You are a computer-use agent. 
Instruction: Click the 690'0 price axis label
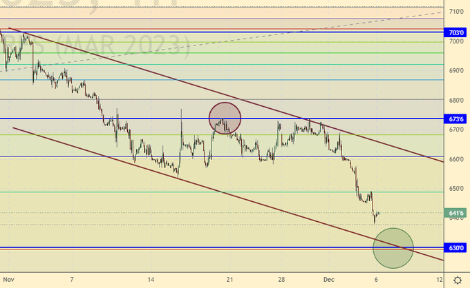pyautogui.click(x=456, y=71)
